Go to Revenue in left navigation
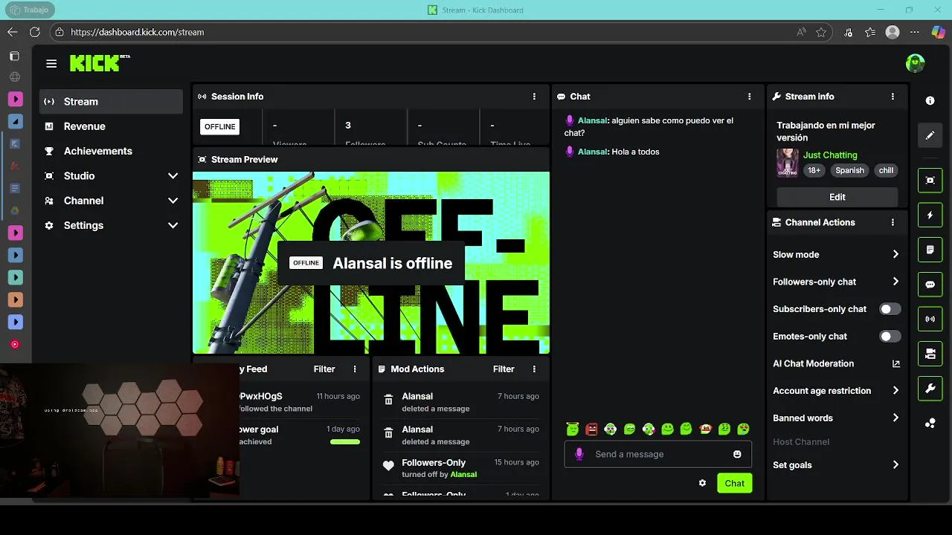Viewport: 952px width, 535px height. (x=111, y=126)
